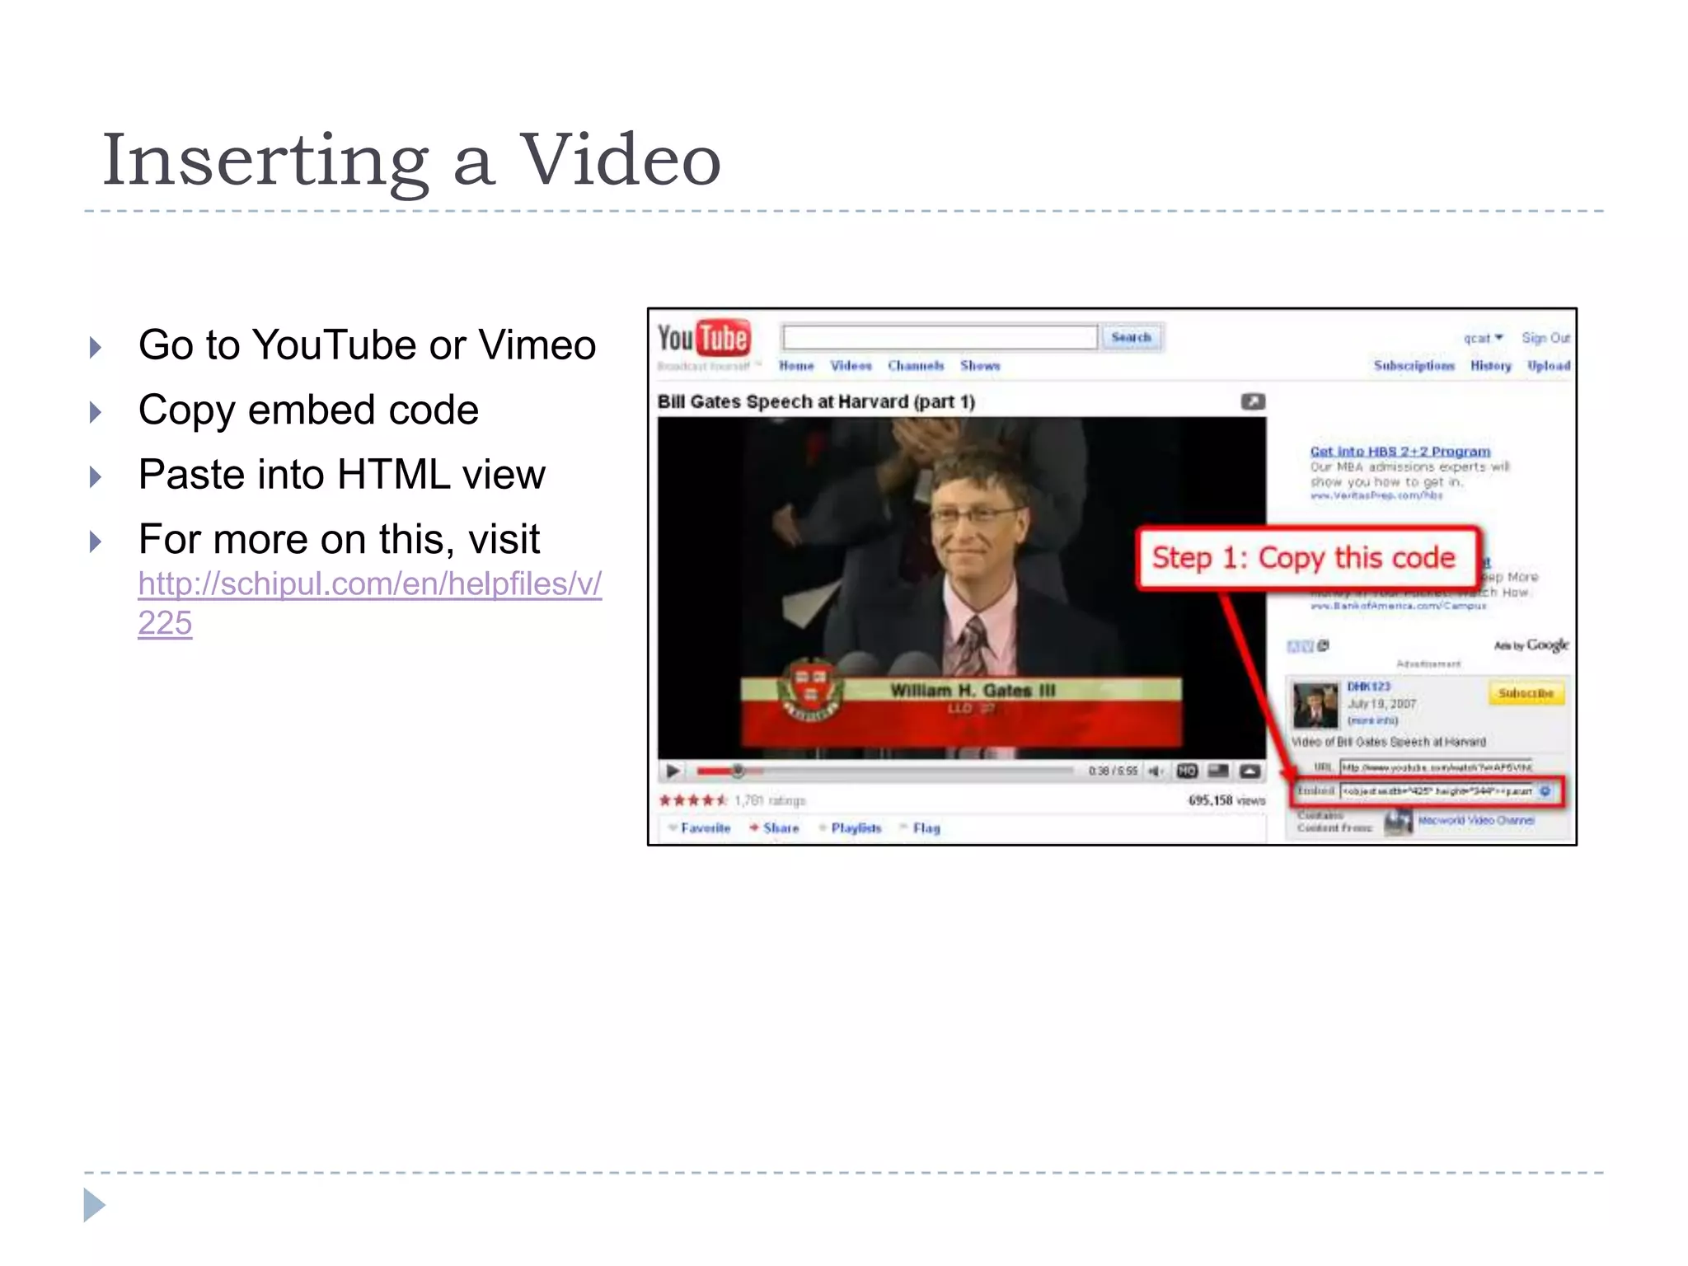Click the video frame area
The height and width of the screenshot is (1266, 1688).
point(962,587)
